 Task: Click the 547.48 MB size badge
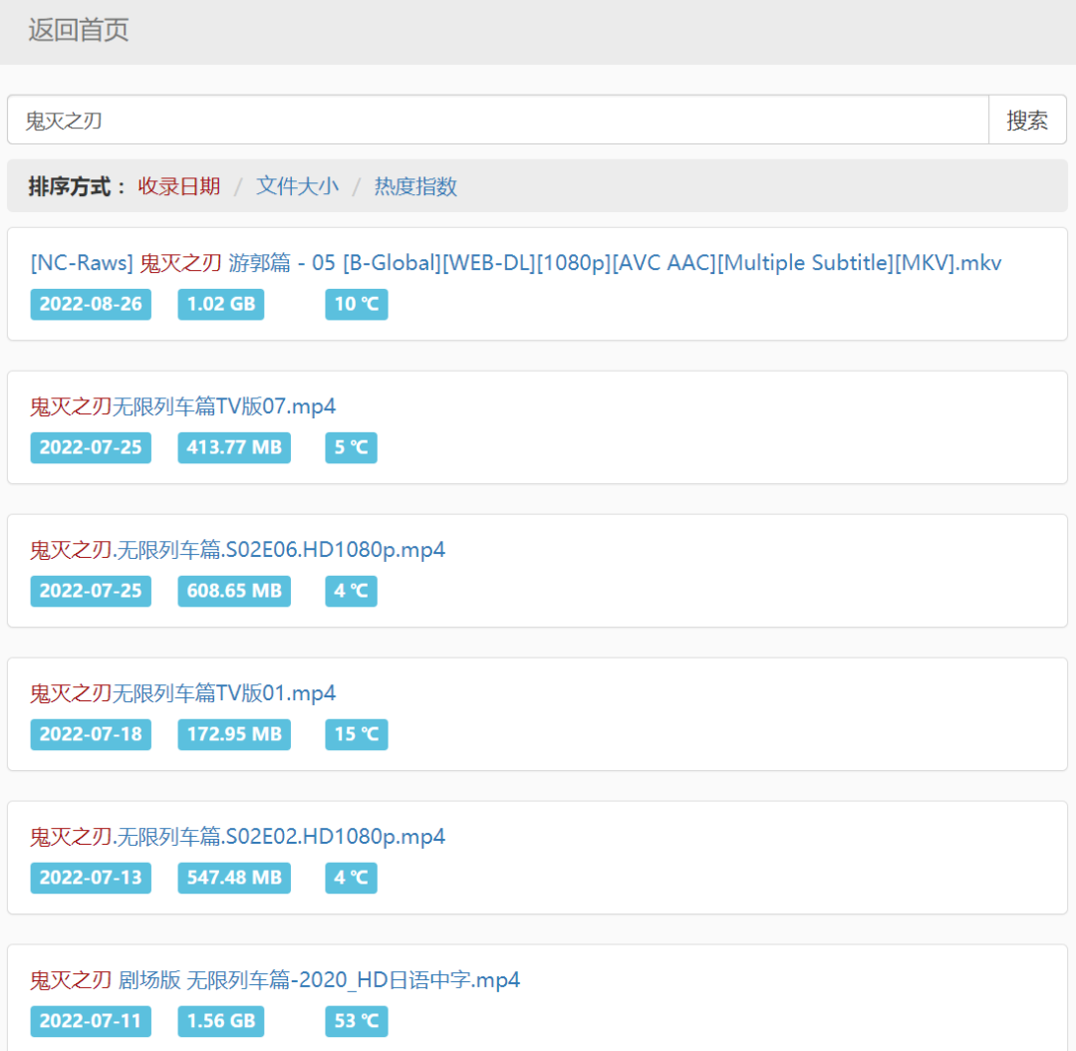coord(234,878)
